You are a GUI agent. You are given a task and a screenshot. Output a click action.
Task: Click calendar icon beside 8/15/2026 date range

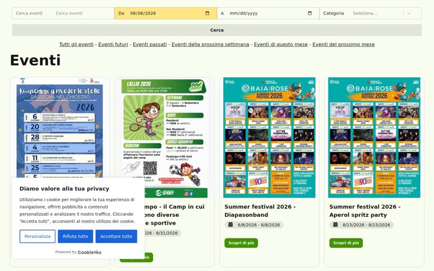pos(335,225)
